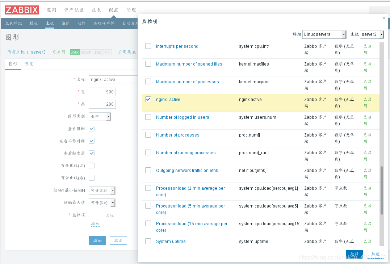
Task: Click key text 'proc.num[,,run]'
Action: [x=254, y=153]
